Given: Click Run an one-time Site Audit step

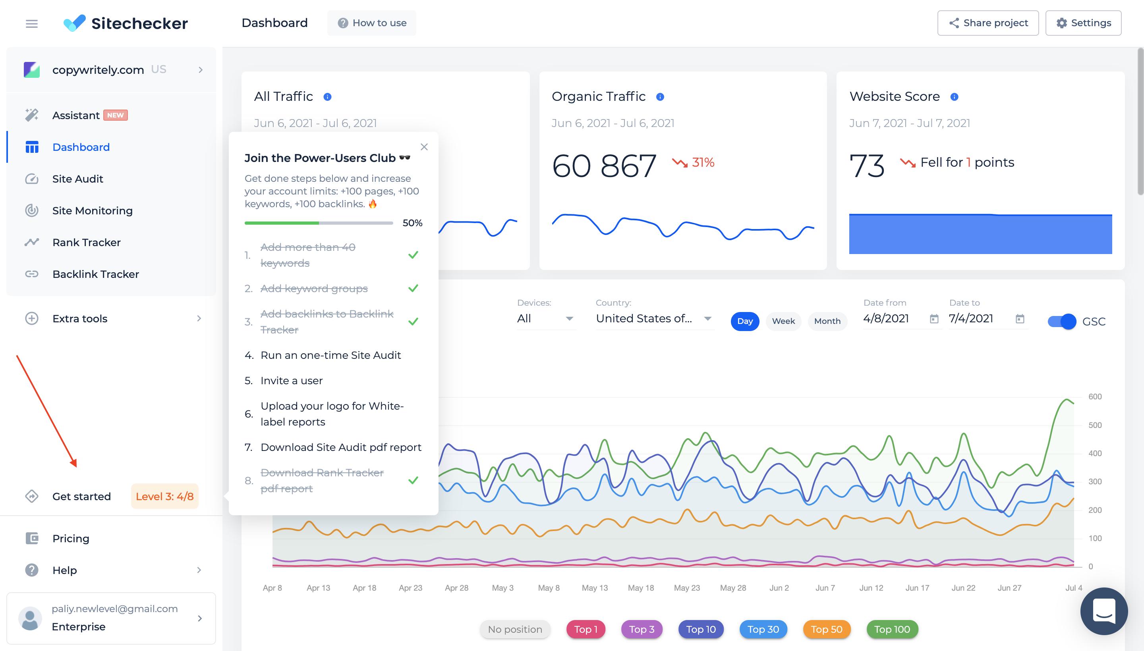Looking at the screenshot, I should 330,355.
